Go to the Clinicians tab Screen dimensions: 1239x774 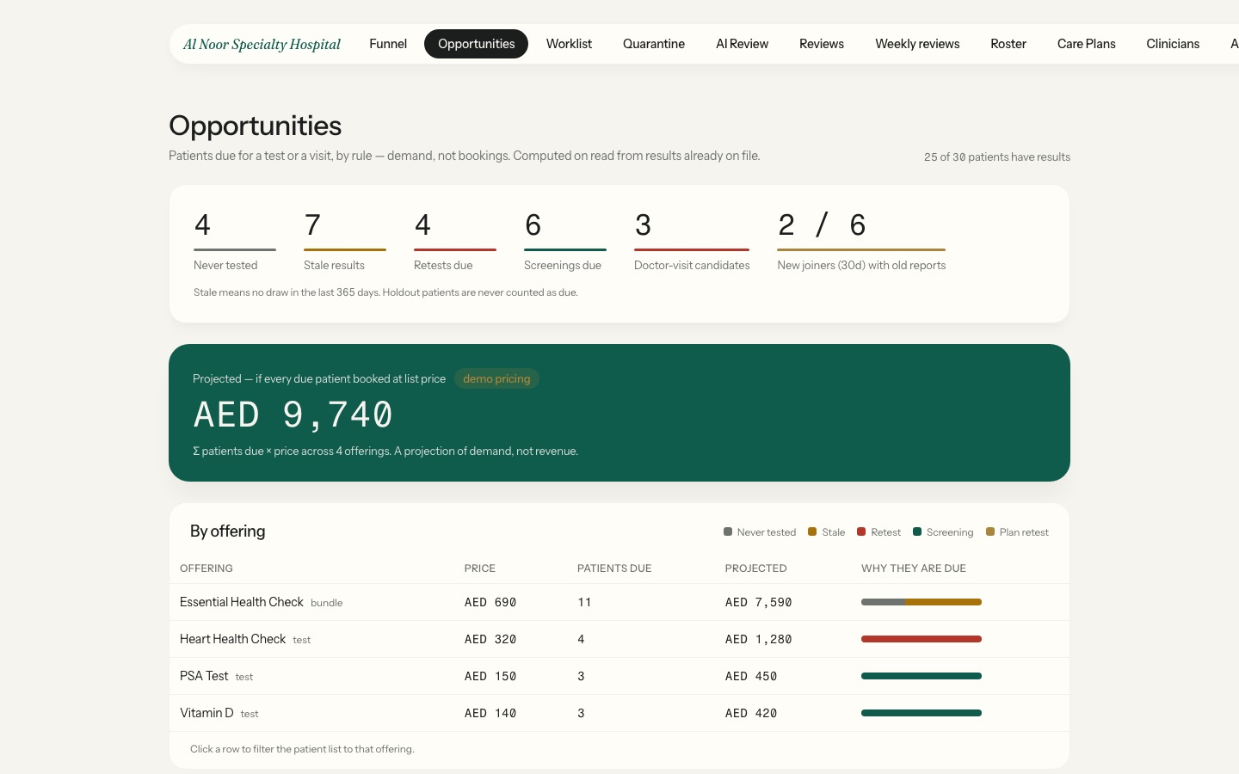coord(1173,44)
